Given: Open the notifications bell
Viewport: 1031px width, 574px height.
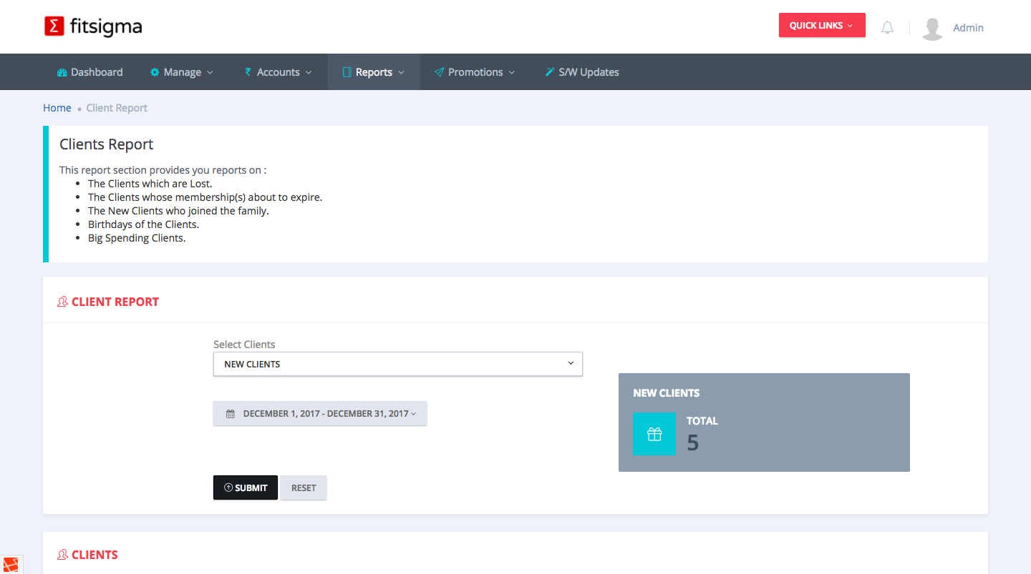Looking at the screenshot, I should [887, 28].
